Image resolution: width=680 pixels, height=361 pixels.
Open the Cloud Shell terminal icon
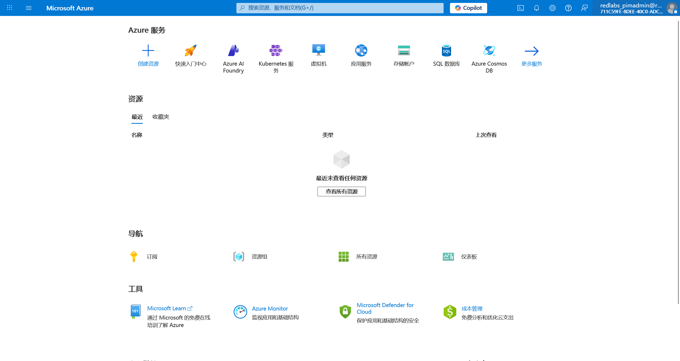pos(520,8)
